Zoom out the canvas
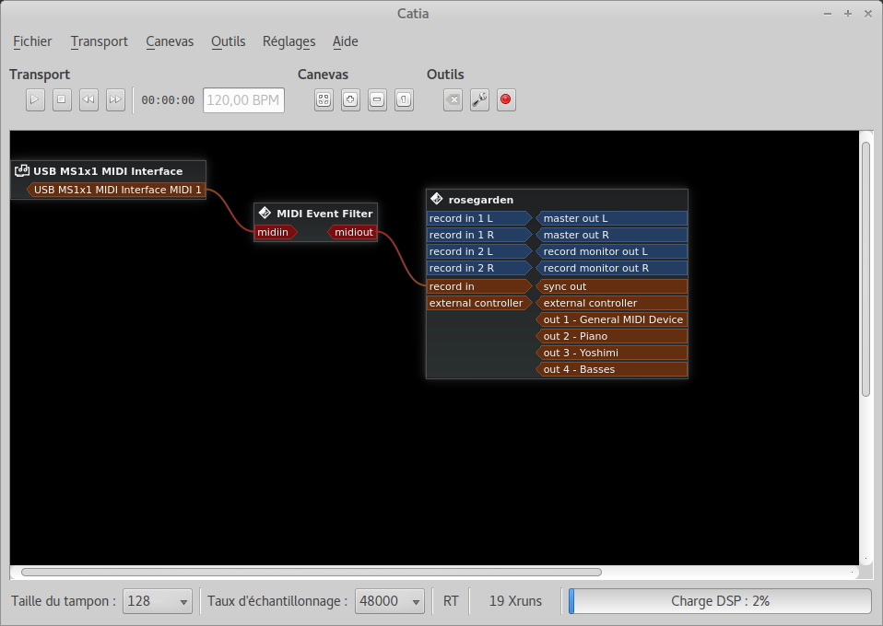Image resolution: width=883 pixels, height=626 pixels. [x=377, y=99]
